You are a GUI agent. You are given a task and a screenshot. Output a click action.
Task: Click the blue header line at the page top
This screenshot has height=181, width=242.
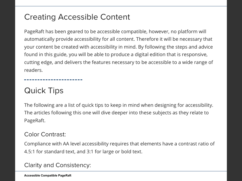point(121,6)
